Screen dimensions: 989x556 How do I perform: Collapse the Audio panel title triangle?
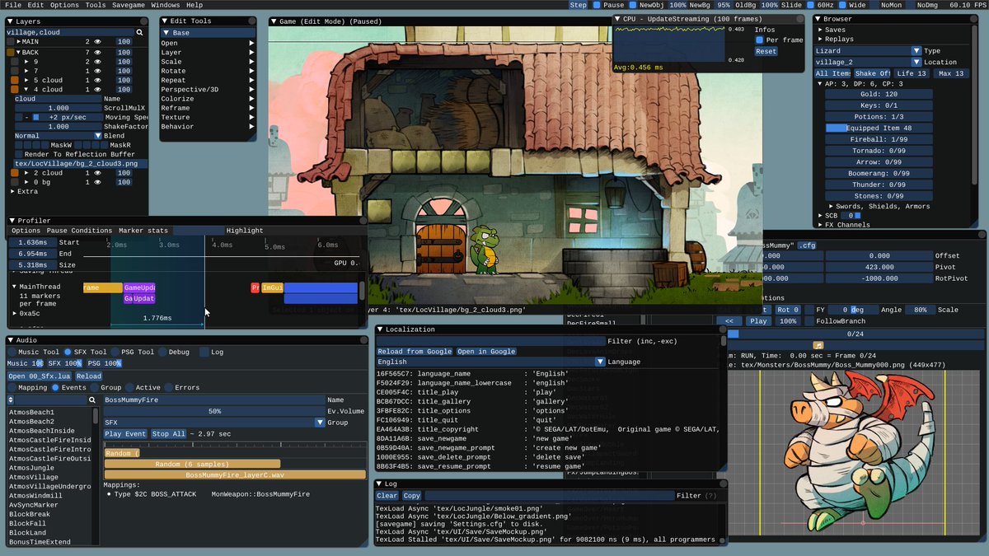(11, 339)
